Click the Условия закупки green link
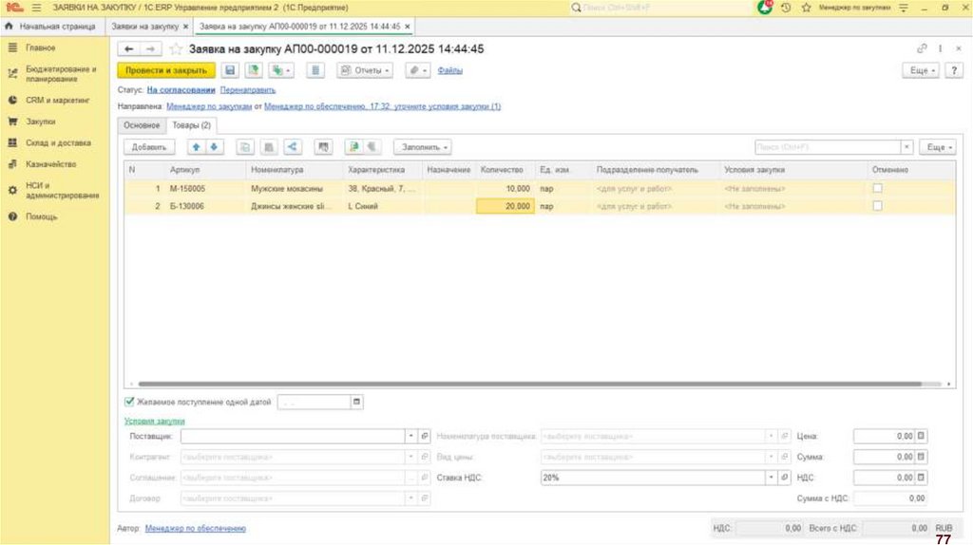Screen dimensions: 973x545 click(155, 421)
